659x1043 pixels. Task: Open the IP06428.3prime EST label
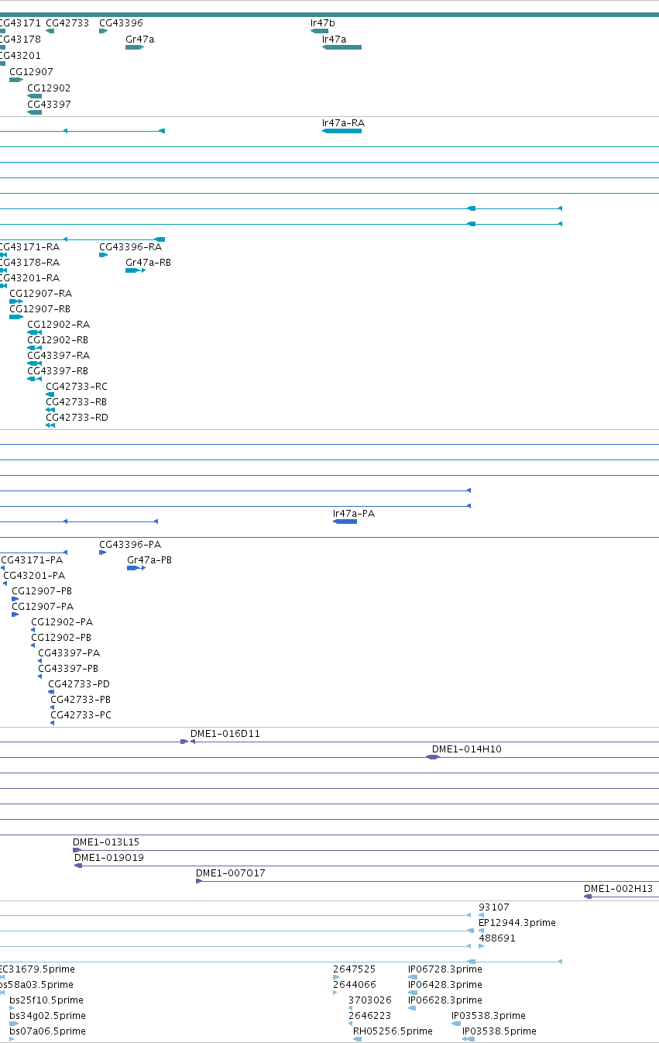(x=445, y=984)
